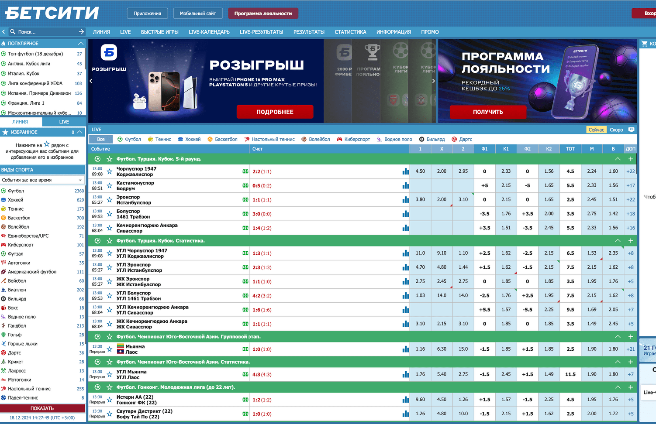This screenshot has height=424, width=656.
Task: Star the Гонконг Молодежная лига league header
Action: 110,387
